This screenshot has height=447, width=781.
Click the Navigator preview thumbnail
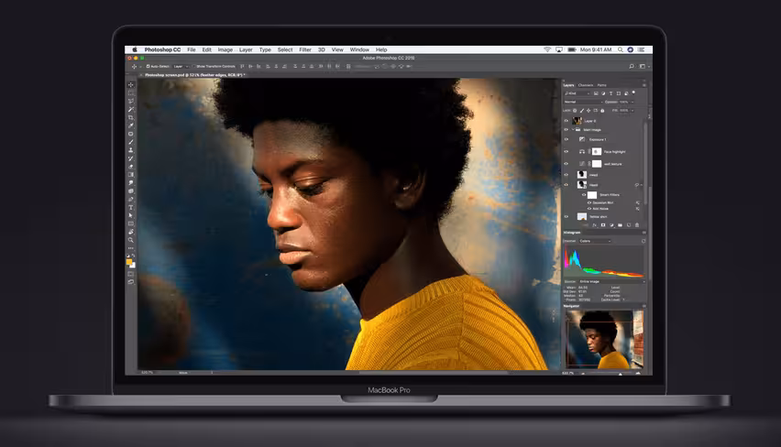pos(604,340)
